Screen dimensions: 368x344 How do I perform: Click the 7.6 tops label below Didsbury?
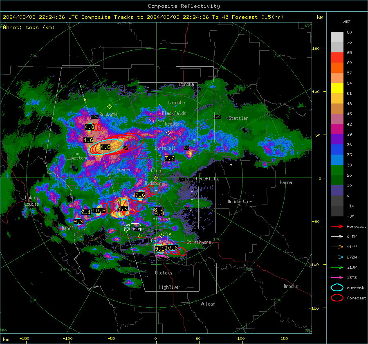[x=140, y=195]
